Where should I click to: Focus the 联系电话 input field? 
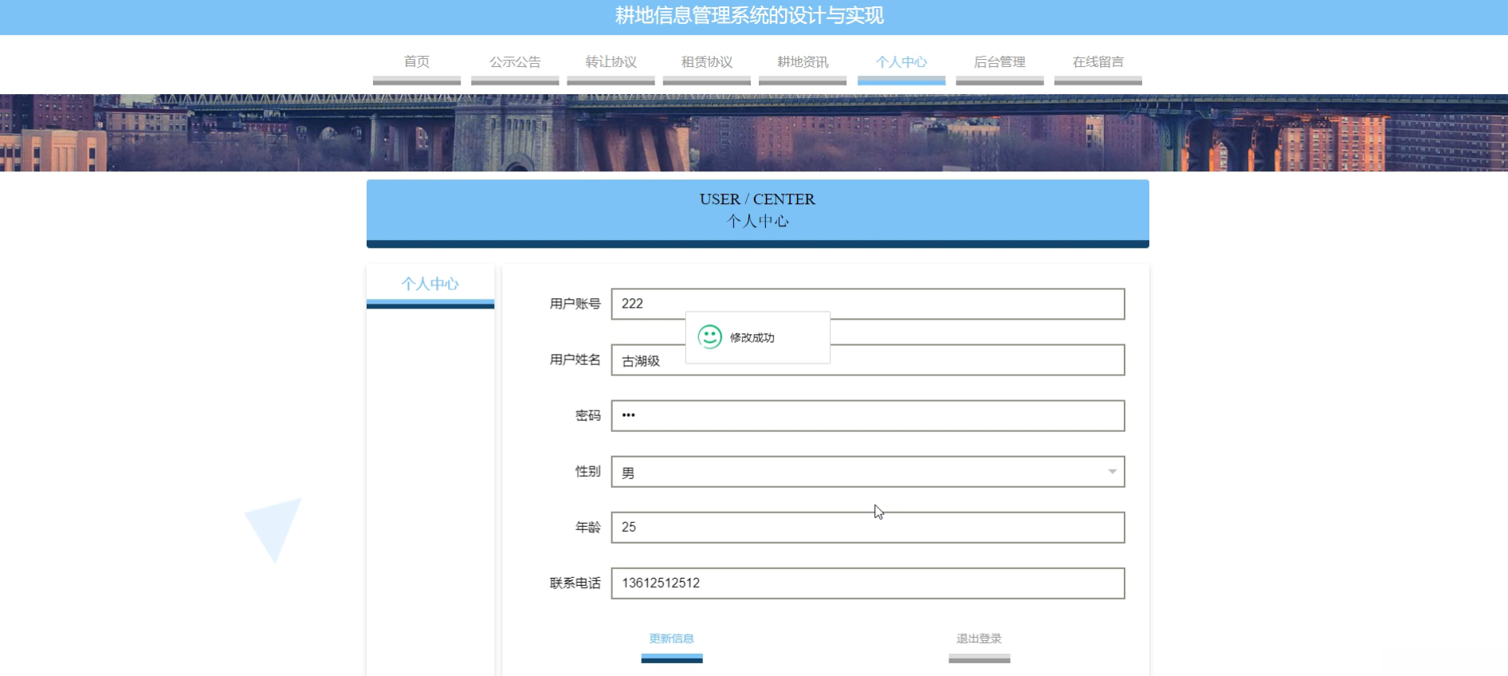click(x=868, y=584)
